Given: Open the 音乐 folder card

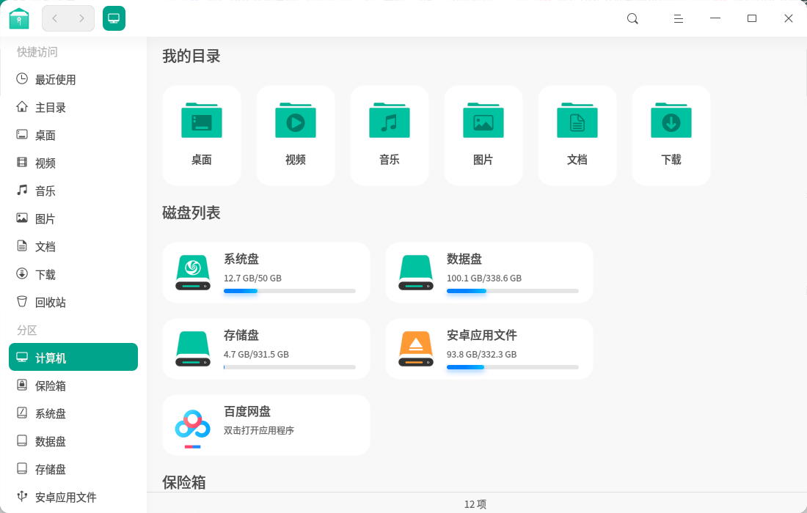Looking at the screenshot, I should pyautogui.click(x=390, y=135).
